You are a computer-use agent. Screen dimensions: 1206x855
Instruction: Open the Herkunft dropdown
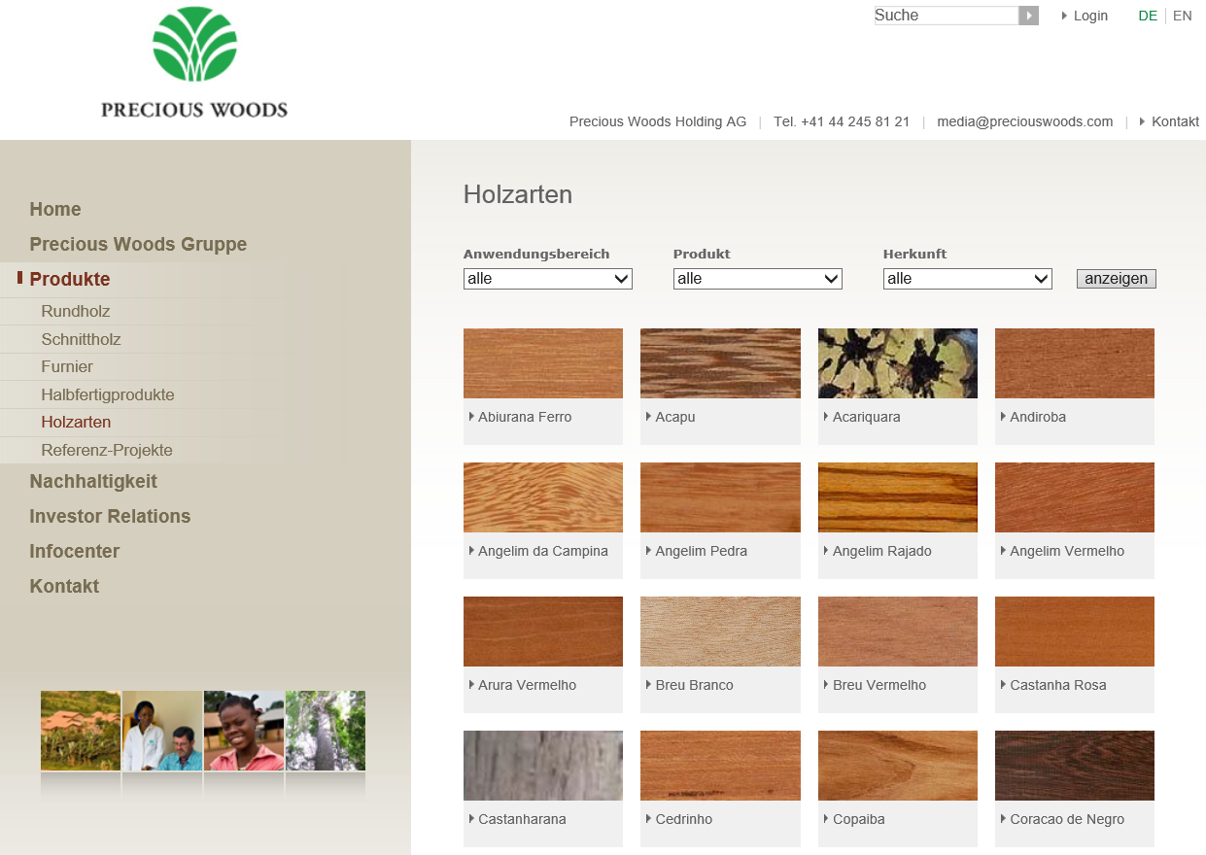968,279
